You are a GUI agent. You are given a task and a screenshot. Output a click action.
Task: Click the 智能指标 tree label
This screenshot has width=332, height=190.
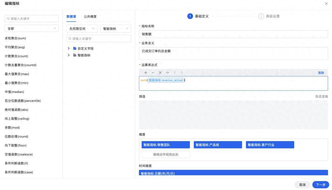point(84,55)
